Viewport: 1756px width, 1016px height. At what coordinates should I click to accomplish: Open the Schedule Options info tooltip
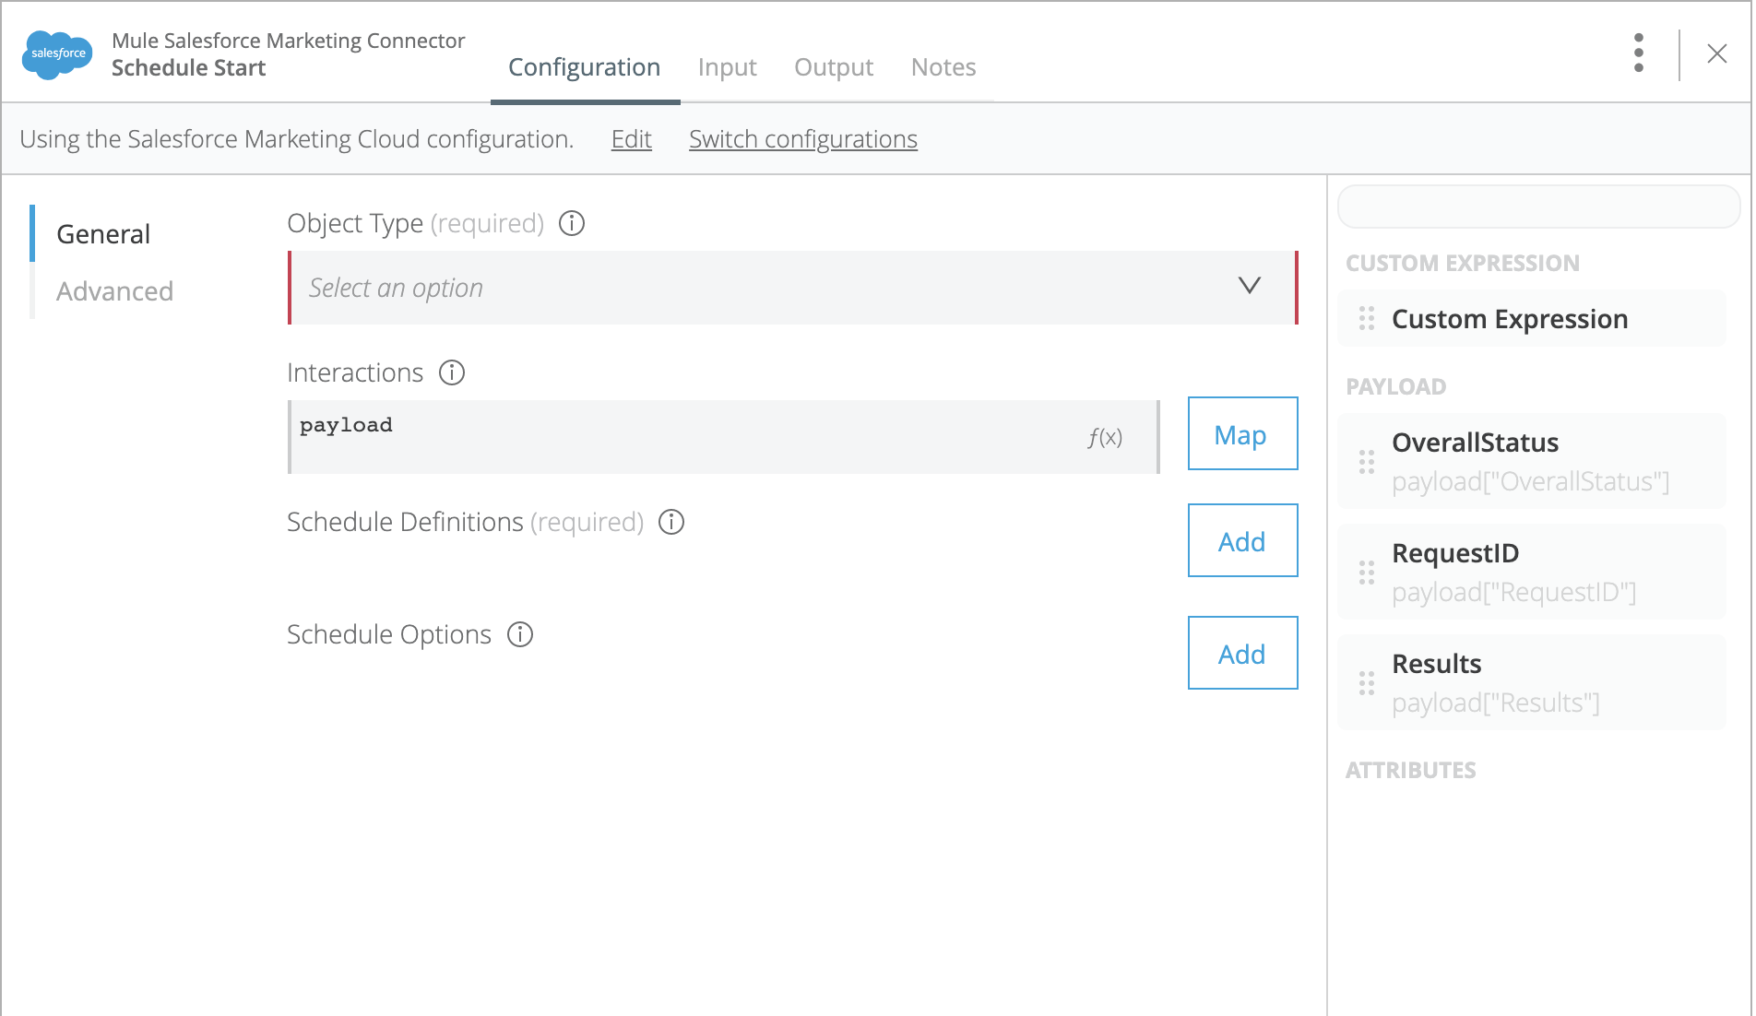pyautogui.click(x=521, y=634)
